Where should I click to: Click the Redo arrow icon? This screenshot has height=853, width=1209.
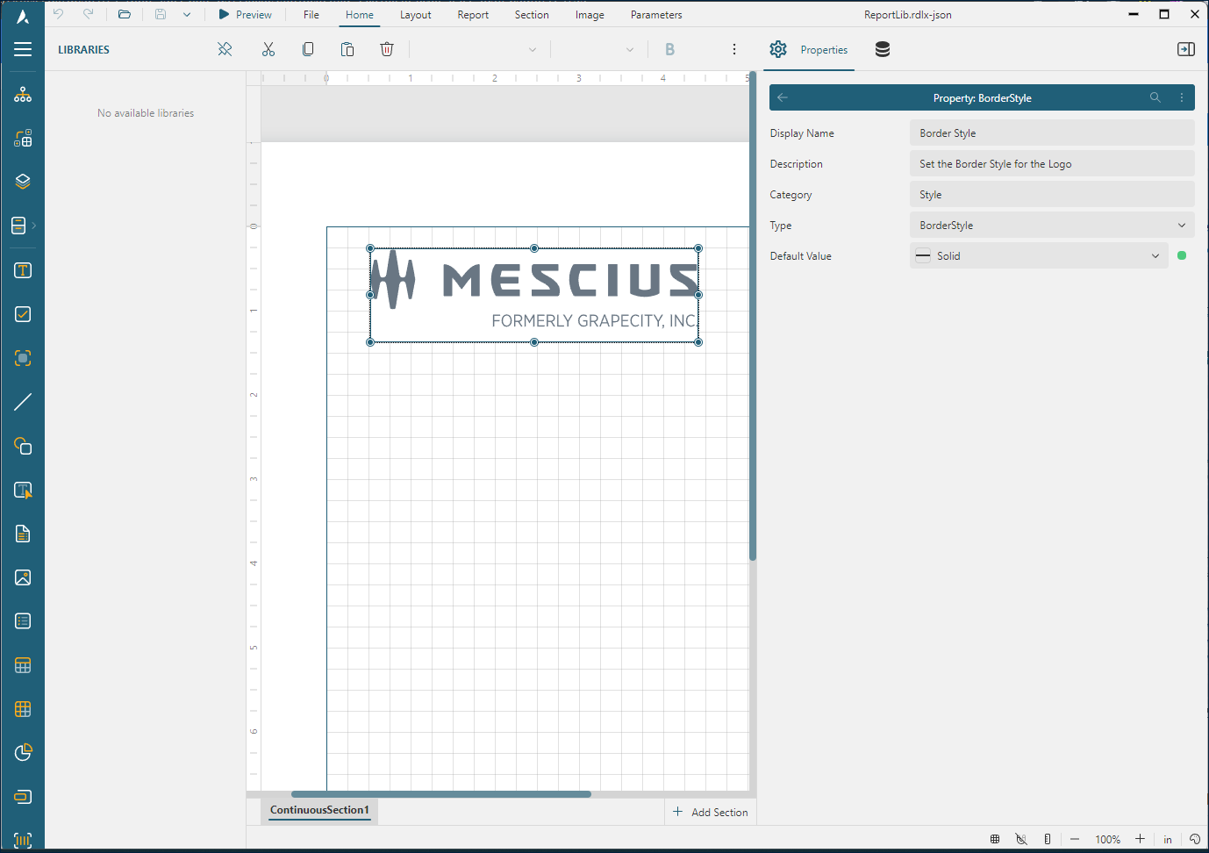click(88, 14)
